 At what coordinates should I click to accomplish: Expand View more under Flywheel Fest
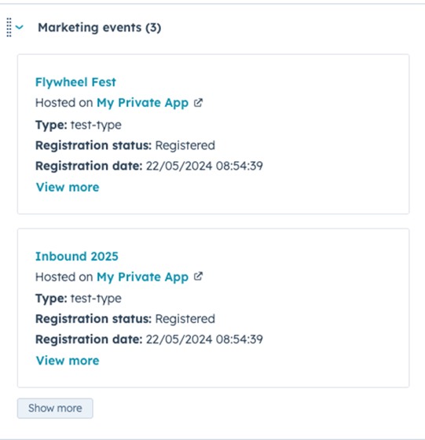coord(68,187)
